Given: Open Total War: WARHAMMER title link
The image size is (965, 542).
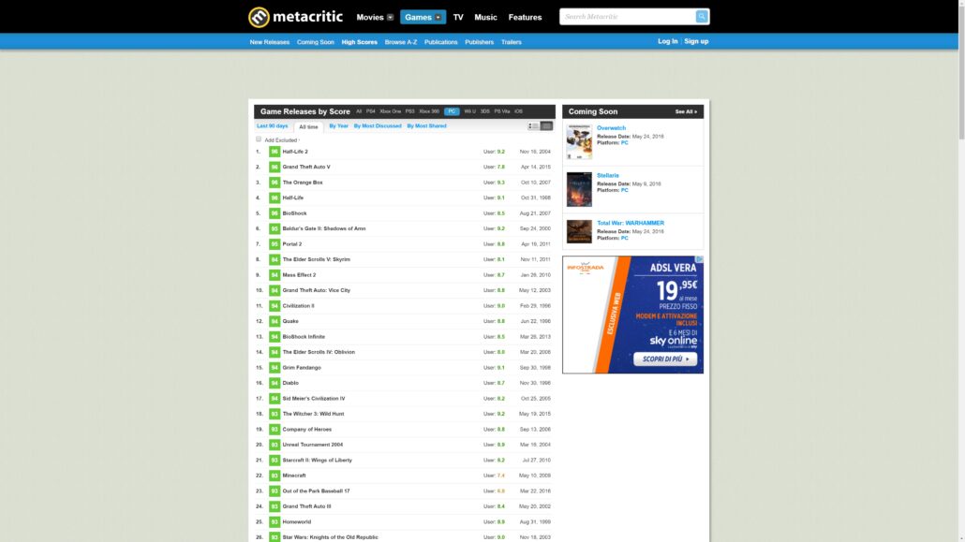Looking at the screenshot, I should pos(631,223).
